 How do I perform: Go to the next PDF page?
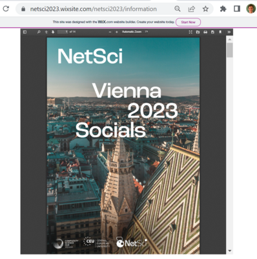(53, 32)
